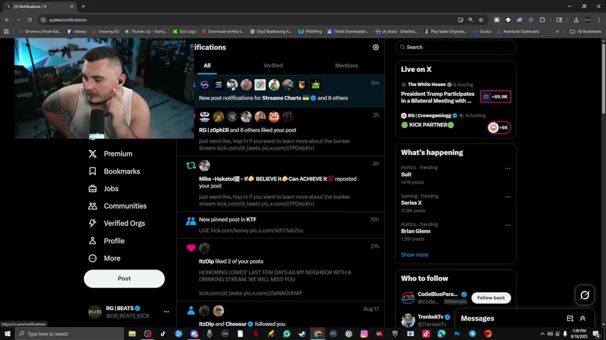Open a new browser tab
This screenshot has width=606, height=340.
(83, 7)
